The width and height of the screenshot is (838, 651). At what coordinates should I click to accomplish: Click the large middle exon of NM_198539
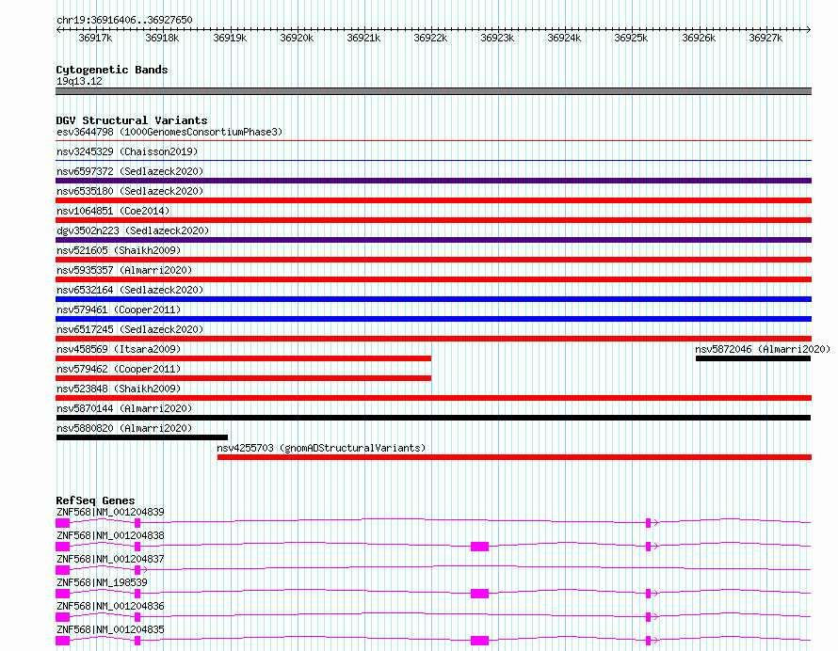click(x=479, y=594)
